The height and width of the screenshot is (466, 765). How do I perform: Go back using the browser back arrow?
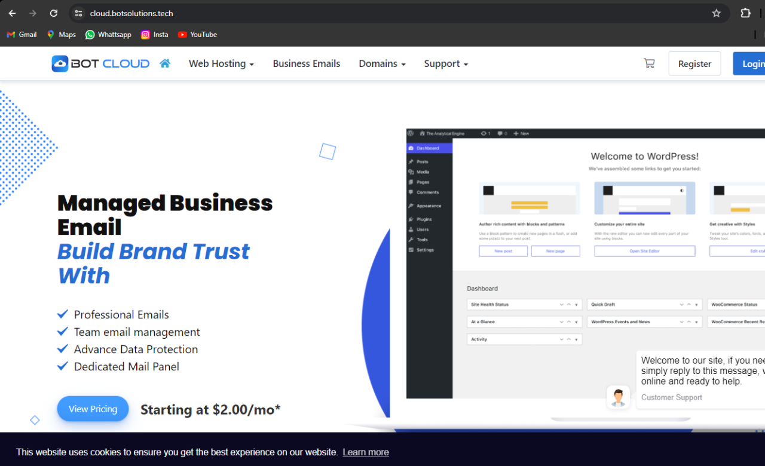[12, 13]
